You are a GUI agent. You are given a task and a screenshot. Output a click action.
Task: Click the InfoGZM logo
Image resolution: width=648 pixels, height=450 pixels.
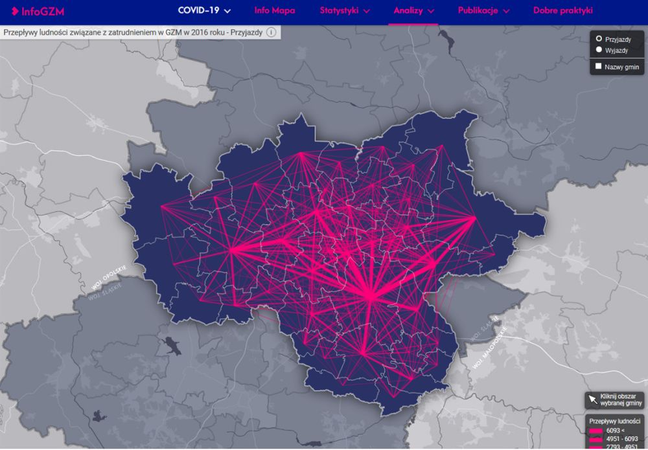click(x=33, y=11)
